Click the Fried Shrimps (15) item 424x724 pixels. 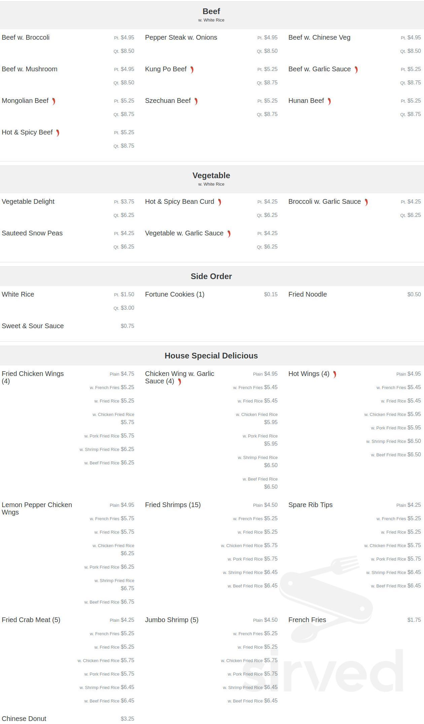click(173, 505)
